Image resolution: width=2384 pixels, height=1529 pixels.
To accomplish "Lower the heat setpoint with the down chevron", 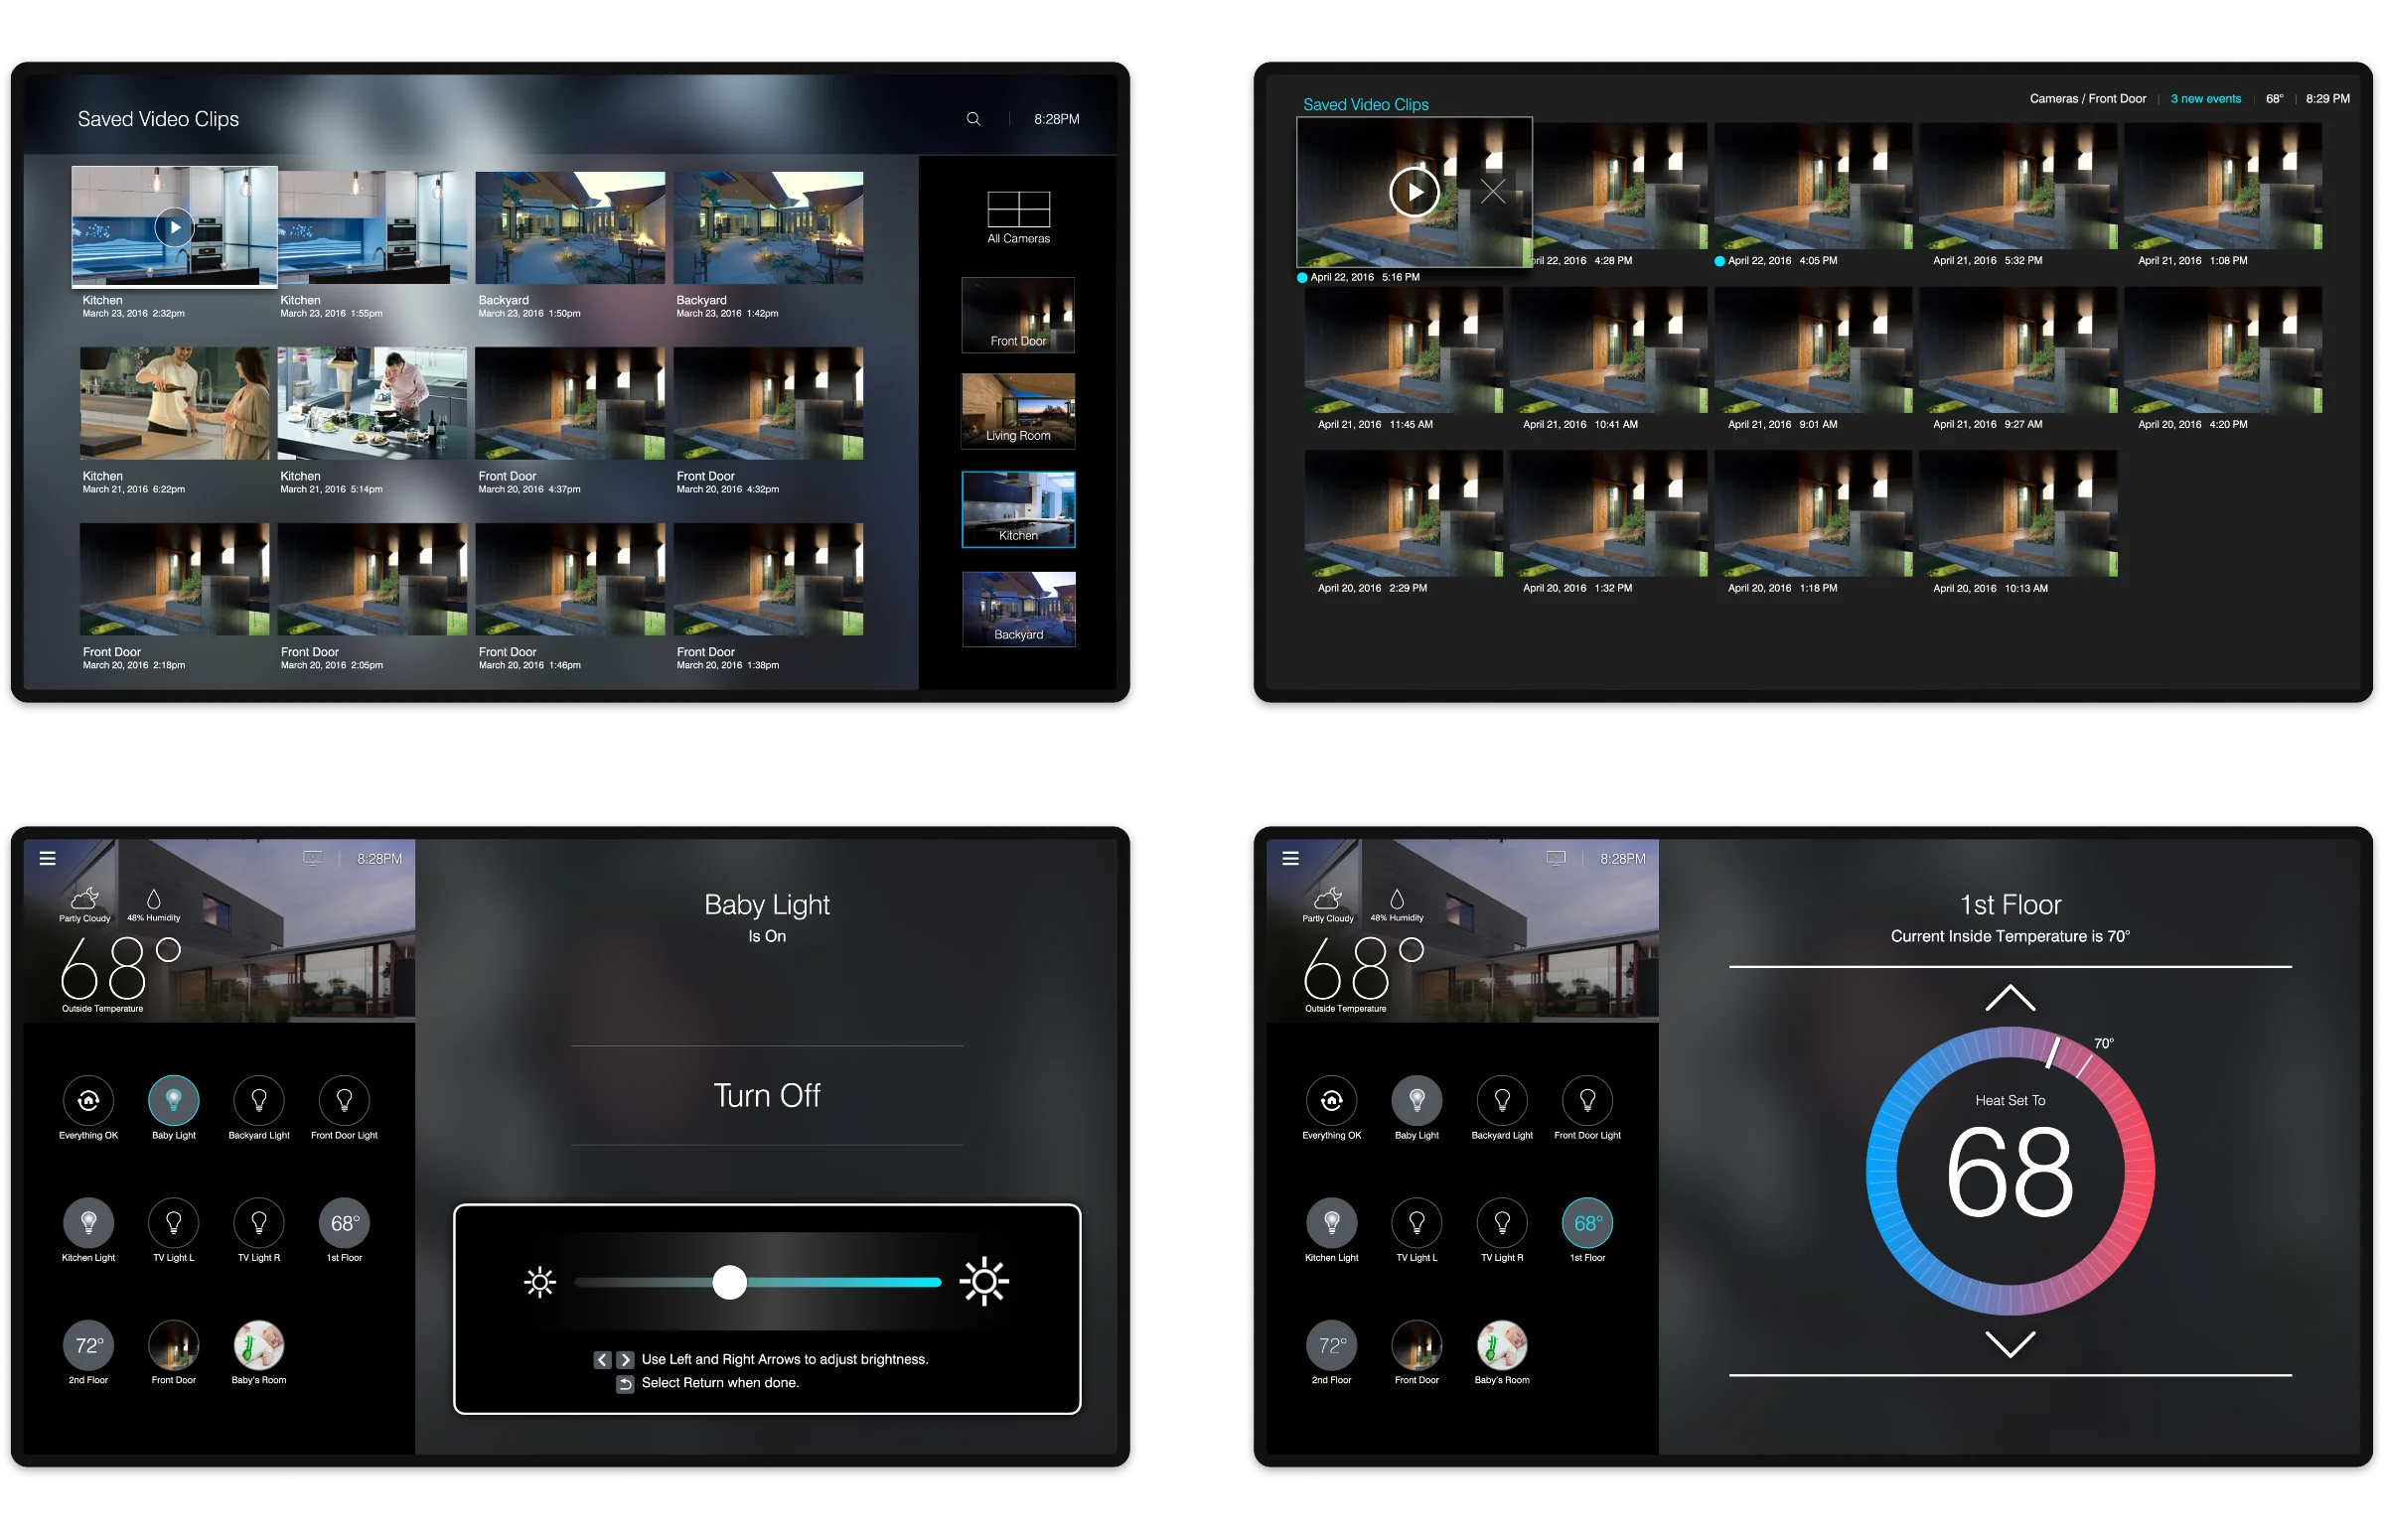I will coord(2010,1344).
